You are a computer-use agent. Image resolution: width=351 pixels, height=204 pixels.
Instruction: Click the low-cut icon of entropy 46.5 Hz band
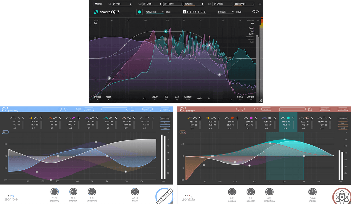tap(190, 118)
